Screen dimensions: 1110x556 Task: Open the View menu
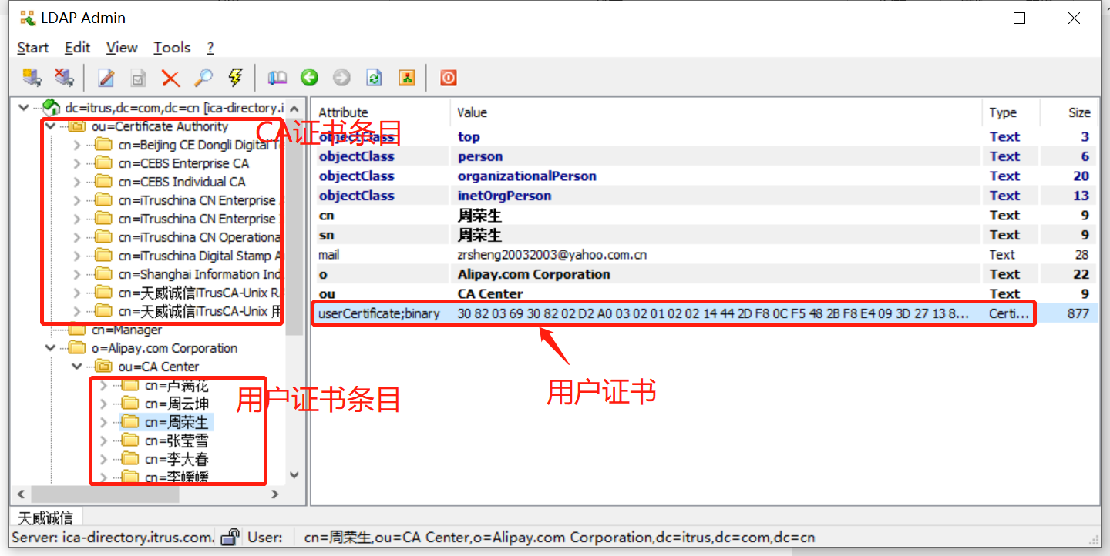[121, 48]
